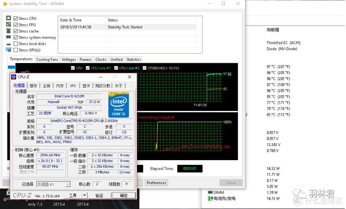Click the 工具 button in CPU-Z
Screen dimensions: 346x209
click(x=73, y=195)
